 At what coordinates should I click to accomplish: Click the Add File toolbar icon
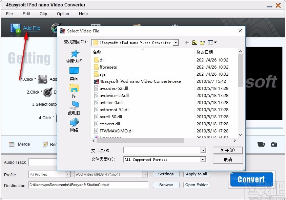tap(16, 28)
